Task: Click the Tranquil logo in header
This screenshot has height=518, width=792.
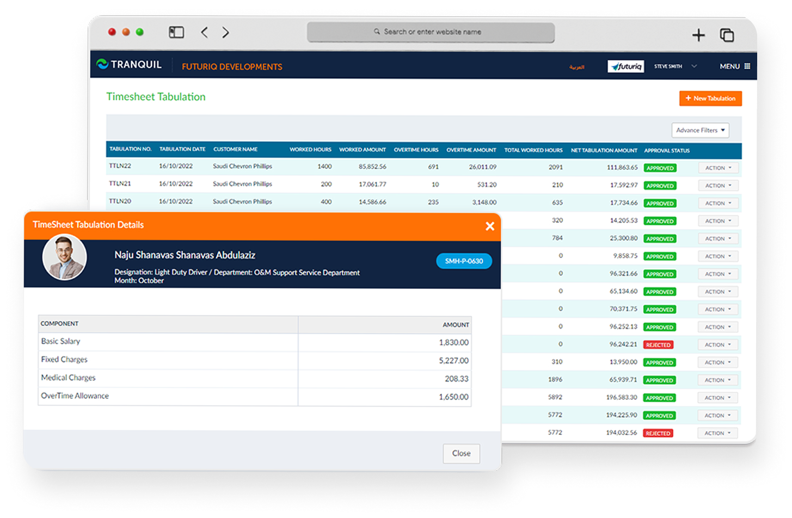Action: tap(129, 65)
